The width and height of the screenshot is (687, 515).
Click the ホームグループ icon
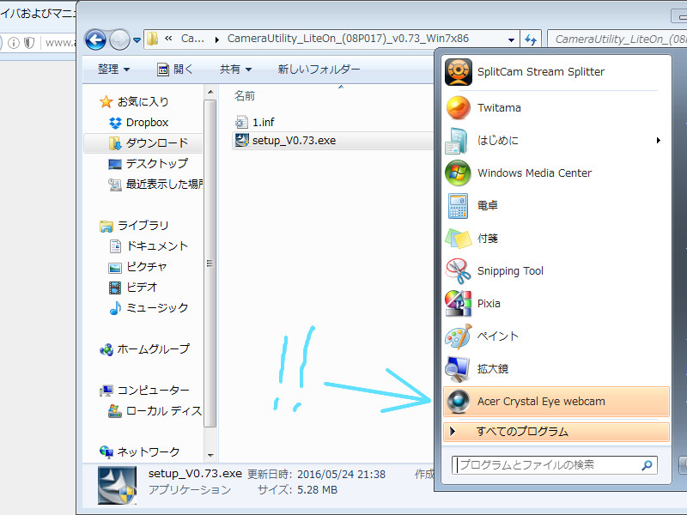(x=106, y=349)
